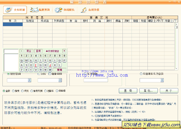Tap the red F key on soft keyboard
Image resolution: width=181 pixels, height=129 pixels.
point(36,65)
